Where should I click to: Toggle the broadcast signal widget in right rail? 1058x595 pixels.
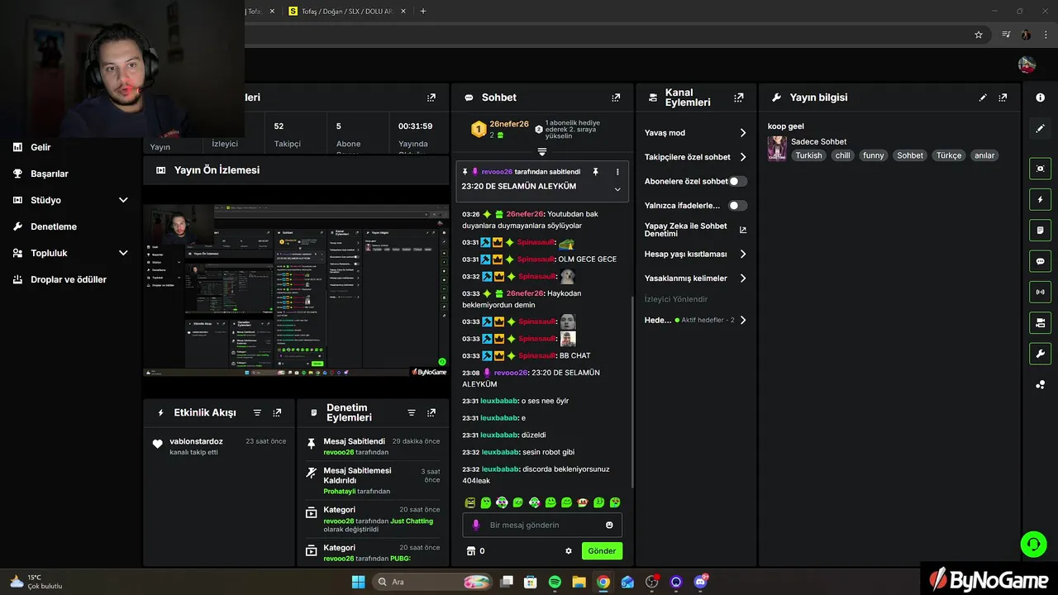click(x=1040, y=292)
